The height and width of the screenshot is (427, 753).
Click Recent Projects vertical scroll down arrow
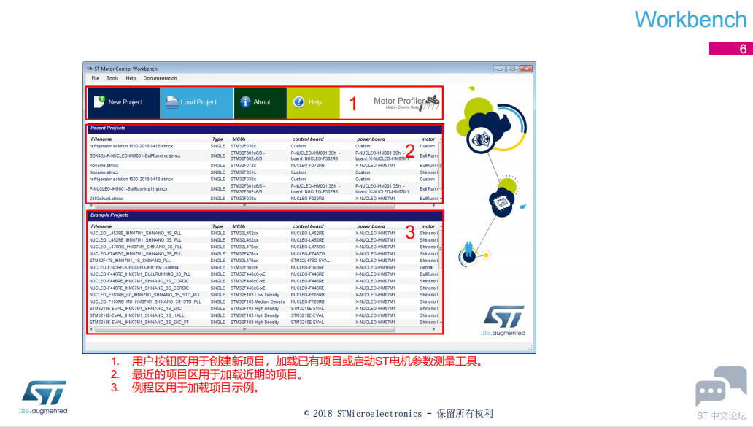(x=441, y=199)
